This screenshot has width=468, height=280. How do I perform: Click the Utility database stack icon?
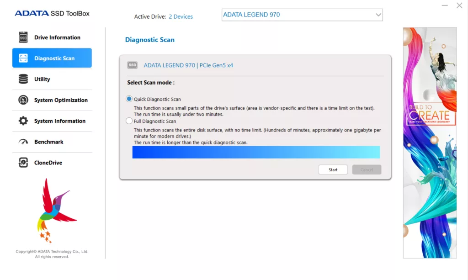click(x=23, y=79)
